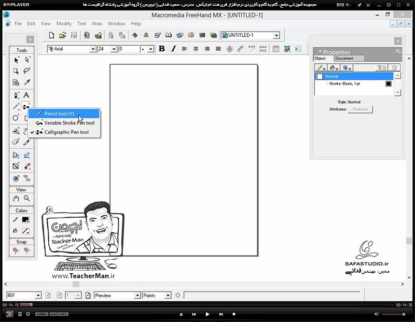
Task: Open the UNTITLED-1 document dropdown
Action: pyautogui.click(x=276, y=35)
